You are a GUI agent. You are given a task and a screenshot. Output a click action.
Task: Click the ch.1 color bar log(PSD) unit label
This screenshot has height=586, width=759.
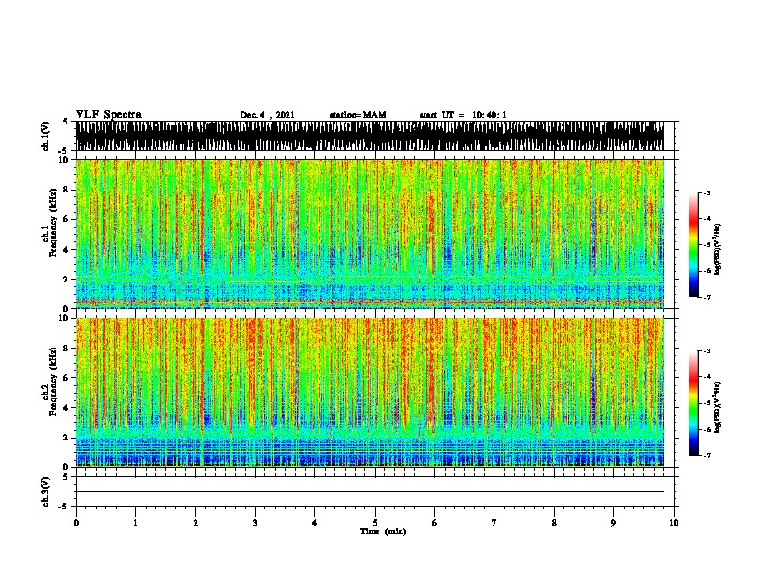(x=718, y=249)
